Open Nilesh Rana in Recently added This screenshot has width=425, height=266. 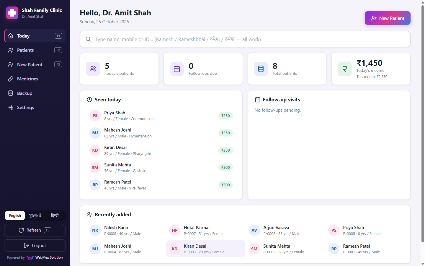pyautogui.click(x=126, y=230)
